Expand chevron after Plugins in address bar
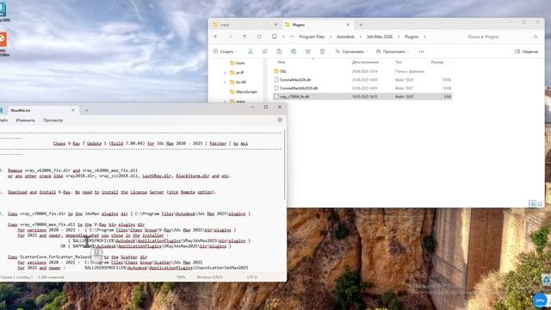This screenshot has height=310, width=551. click(x=424, y=36)
